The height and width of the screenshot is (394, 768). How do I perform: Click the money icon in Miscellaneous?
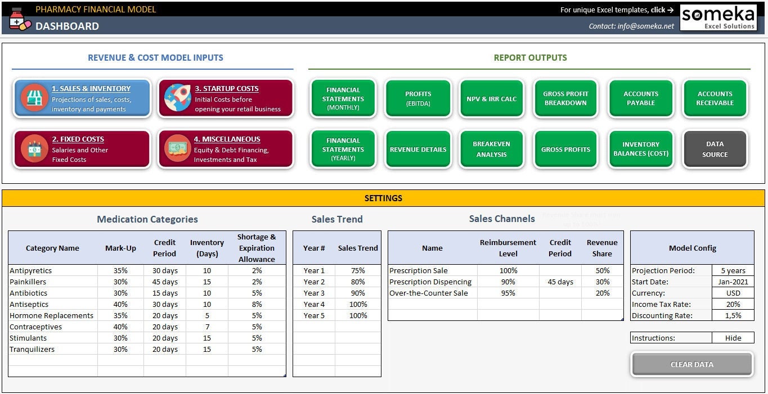pyautogui.click(x=177, y=149)
